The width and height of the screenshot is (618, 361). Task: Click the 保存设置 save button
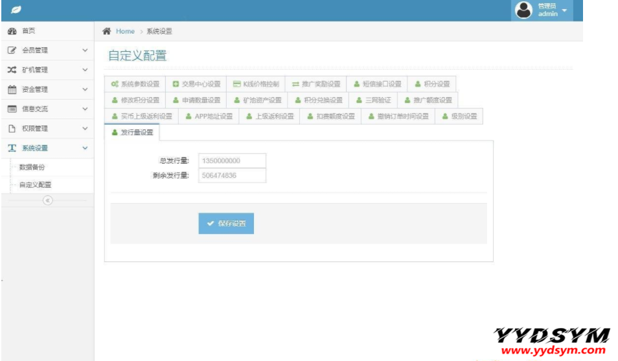coord(226,224)
